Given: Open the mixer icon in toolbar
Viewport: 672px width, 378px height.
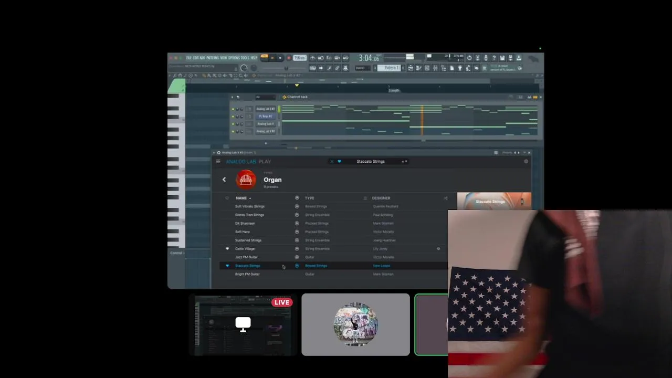Looking at the screenshot, I should (x=435, y=68).
